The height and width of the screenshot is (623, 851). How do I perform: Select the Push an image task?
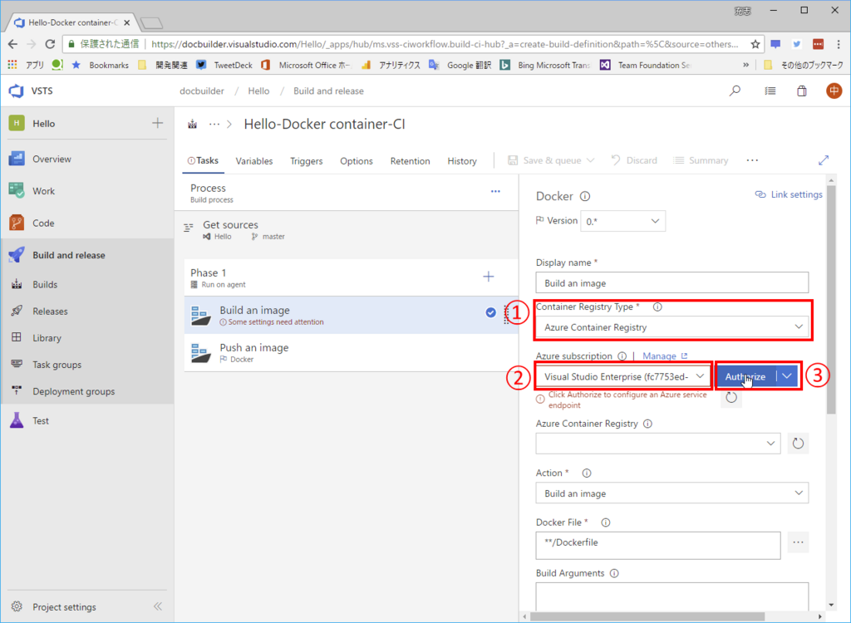coord(352,353)
